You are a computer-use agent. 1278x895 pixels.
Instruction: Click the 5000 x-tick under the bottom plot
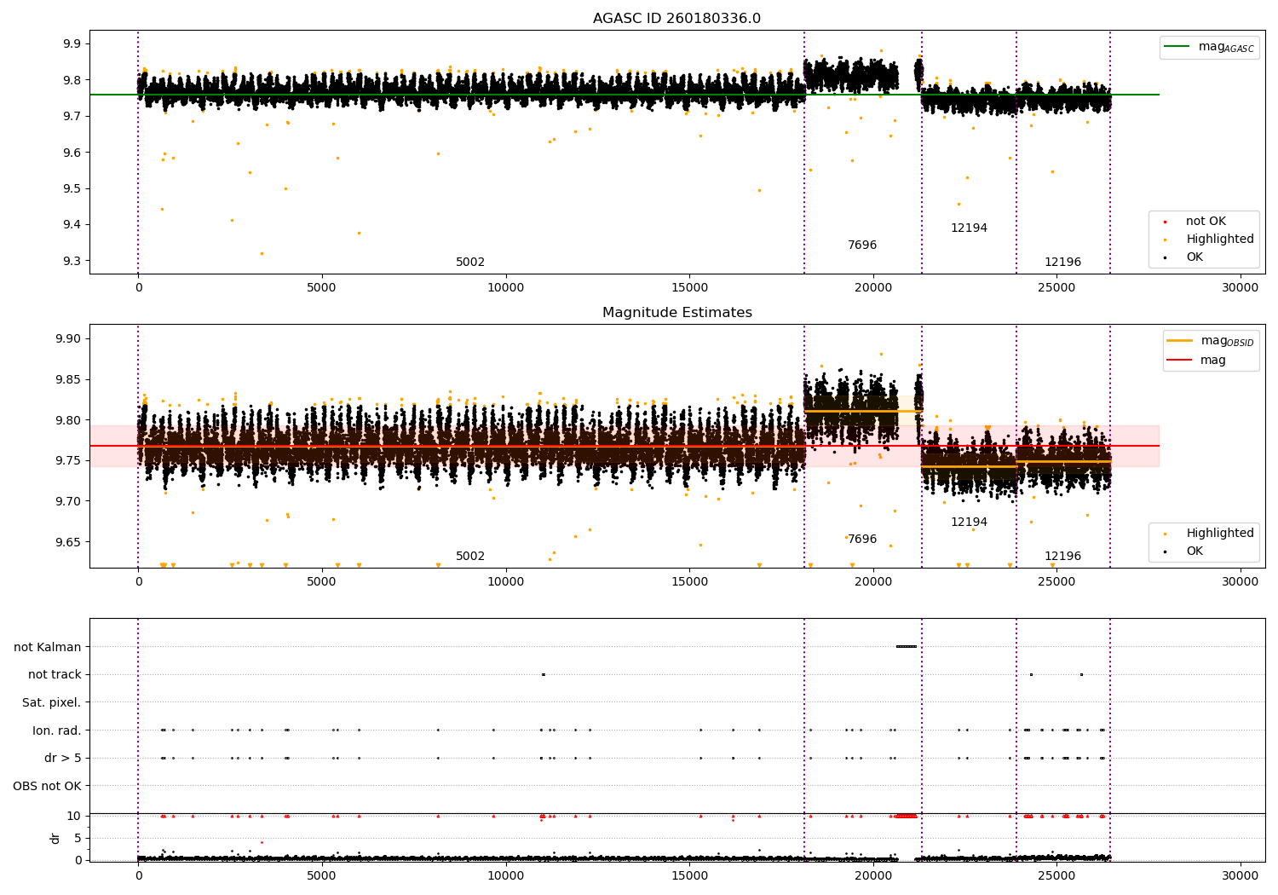[x=322, y=876]
